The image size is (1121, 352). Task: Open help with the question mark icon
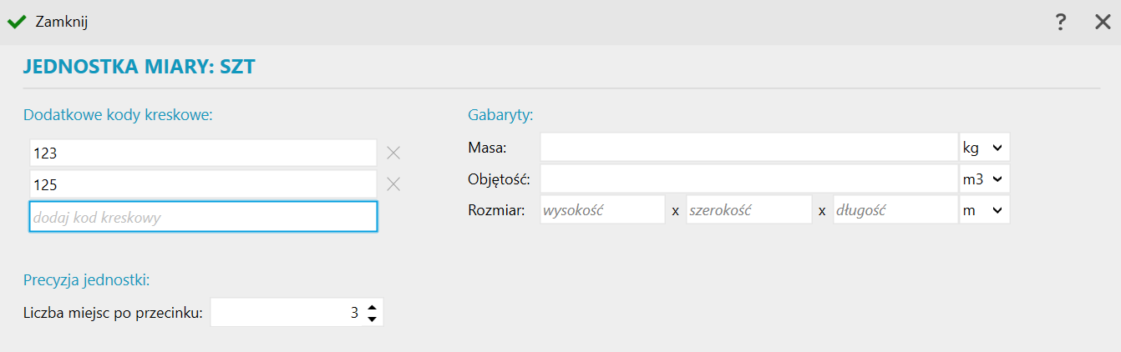tap(1061, 23)
